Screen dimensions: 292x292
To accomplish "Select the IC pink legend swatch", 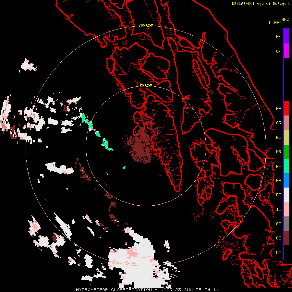I will 286,209.
